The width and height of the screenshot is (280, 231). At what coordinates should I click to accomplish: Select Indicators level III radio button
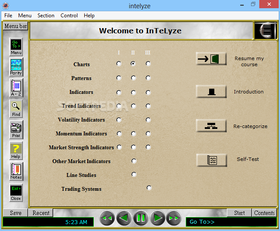(148, 93)
